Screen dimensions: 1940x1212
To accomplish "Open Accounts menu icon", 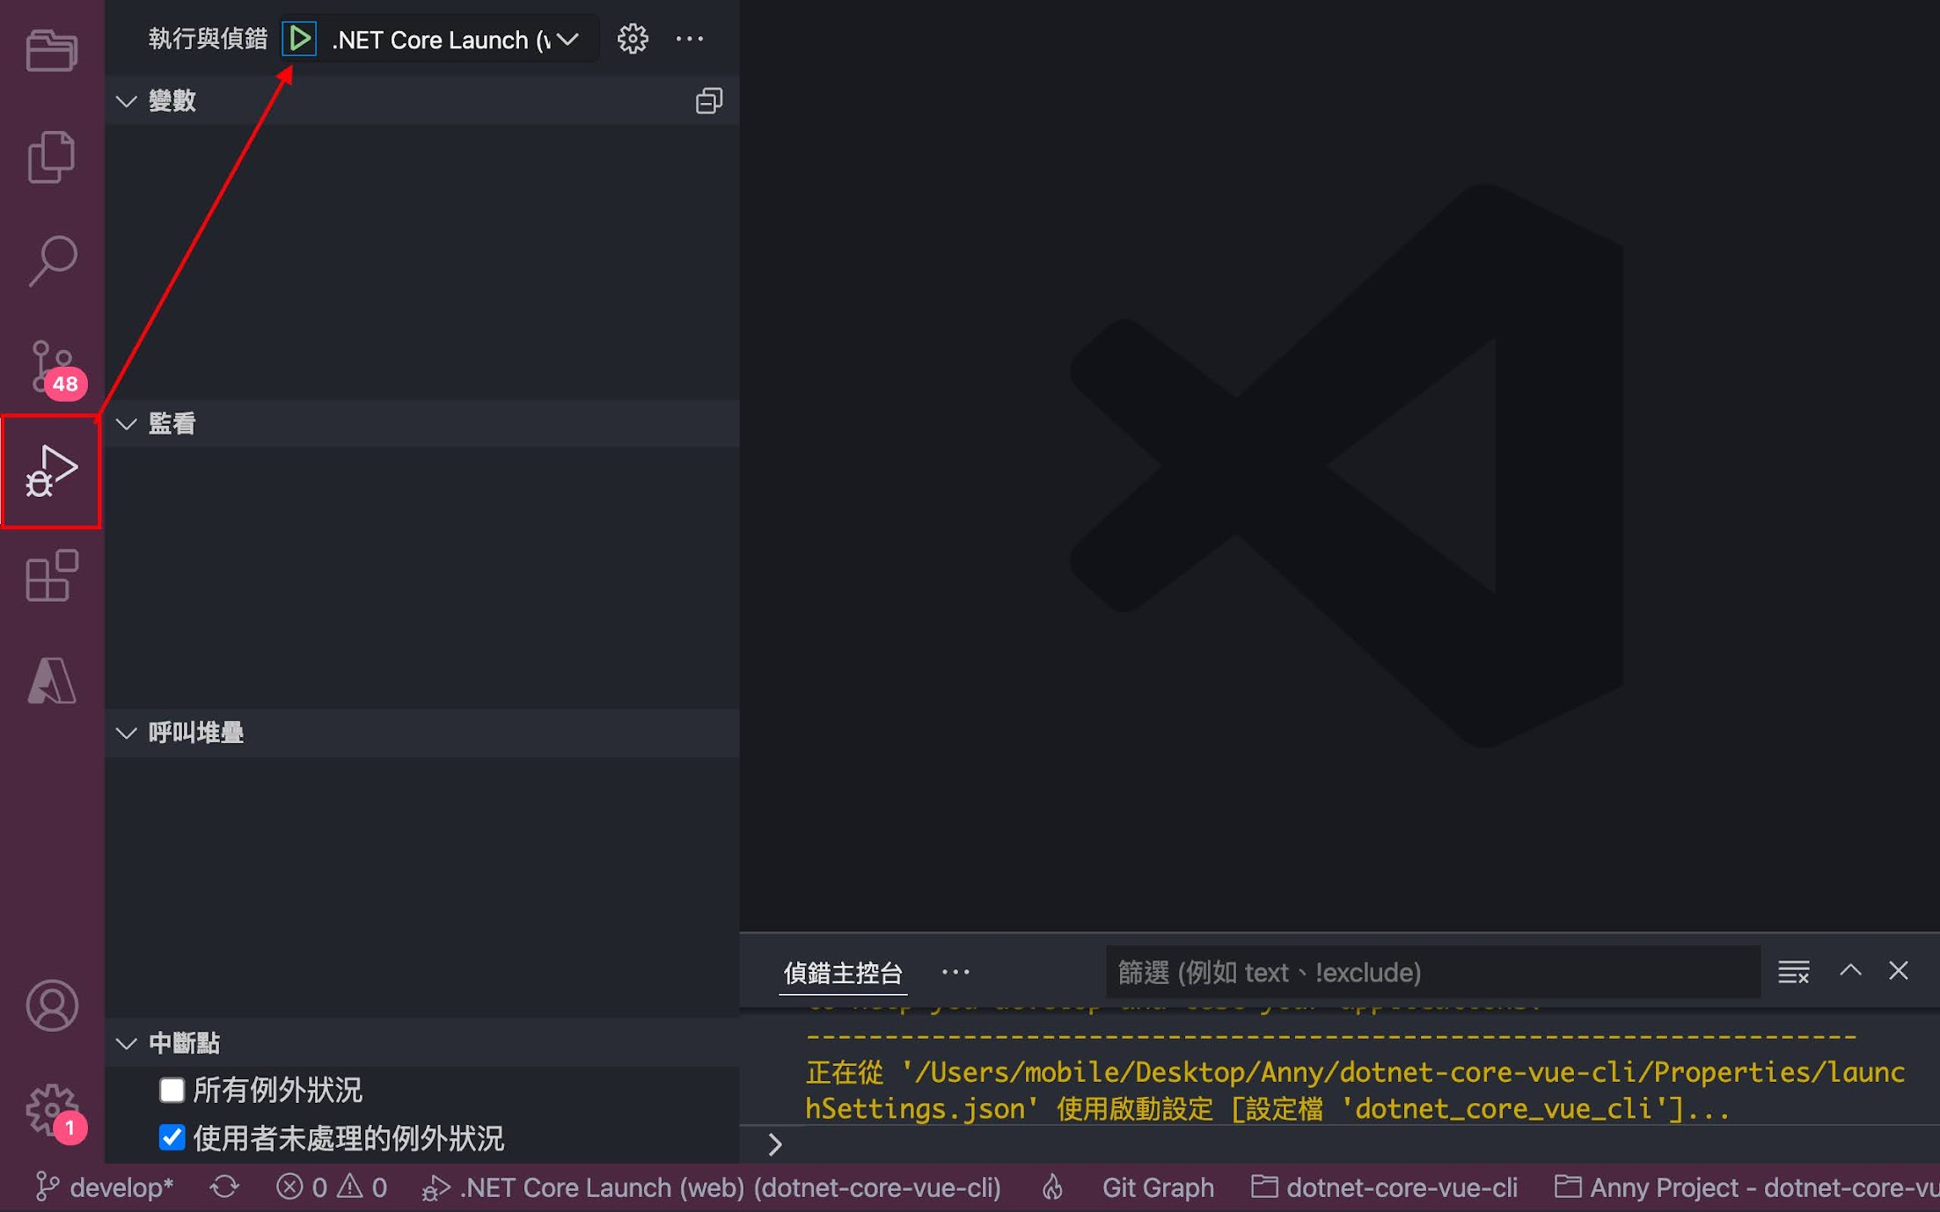I will click(51, 1005).
